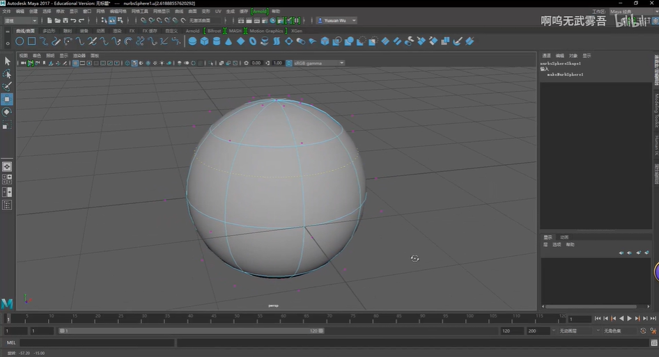Toggle select by component type mode
659x357 pixels.
[x=121, y=20]
